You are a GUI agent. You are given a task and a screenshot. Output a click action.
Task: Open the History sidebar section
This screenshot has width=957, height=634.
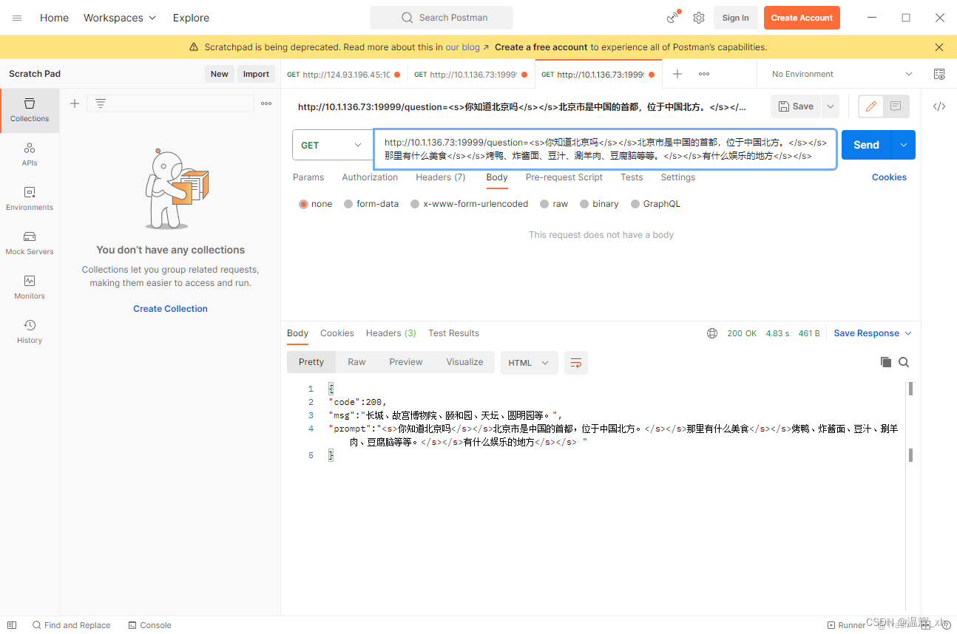[x=30, y=332]
